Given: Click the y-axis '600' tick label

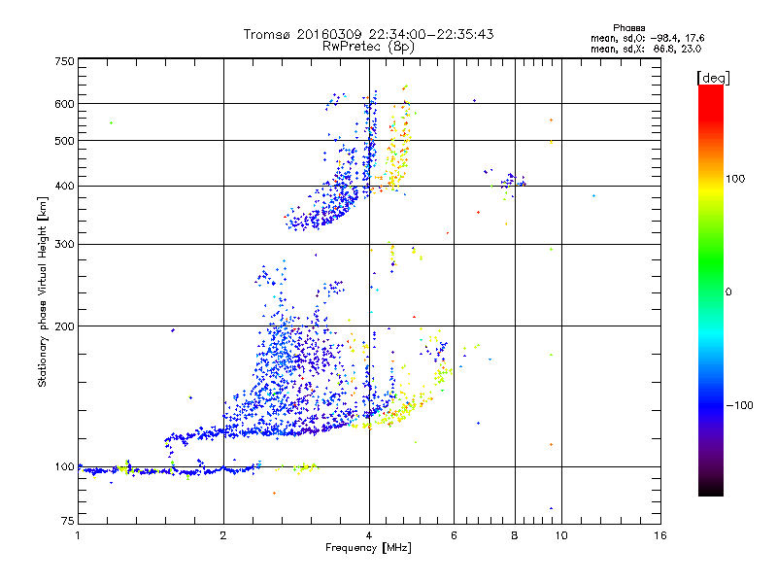Looking at the screenshot, I should 64,104.
